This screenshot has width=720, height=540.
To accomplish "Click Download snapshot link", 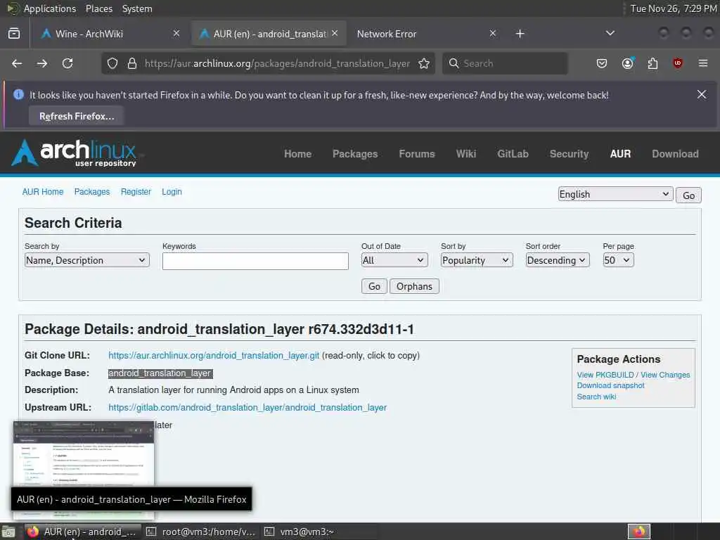I will (x=610, y=385).
